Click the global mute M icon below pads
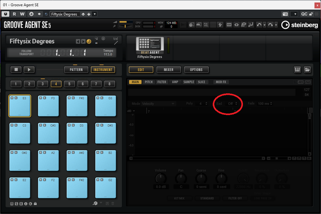Viewport: 321px width, 214px height. coord(12,204)
